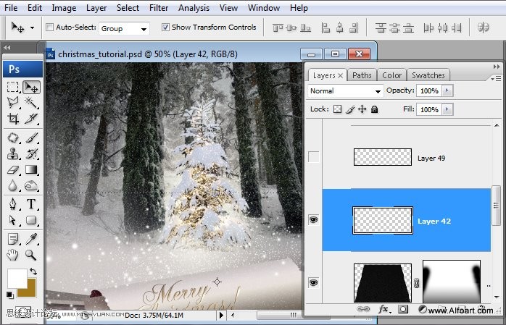The image size is (506, 325).
Task: Click the layer mask thumbnail
Action: point(452,281)
